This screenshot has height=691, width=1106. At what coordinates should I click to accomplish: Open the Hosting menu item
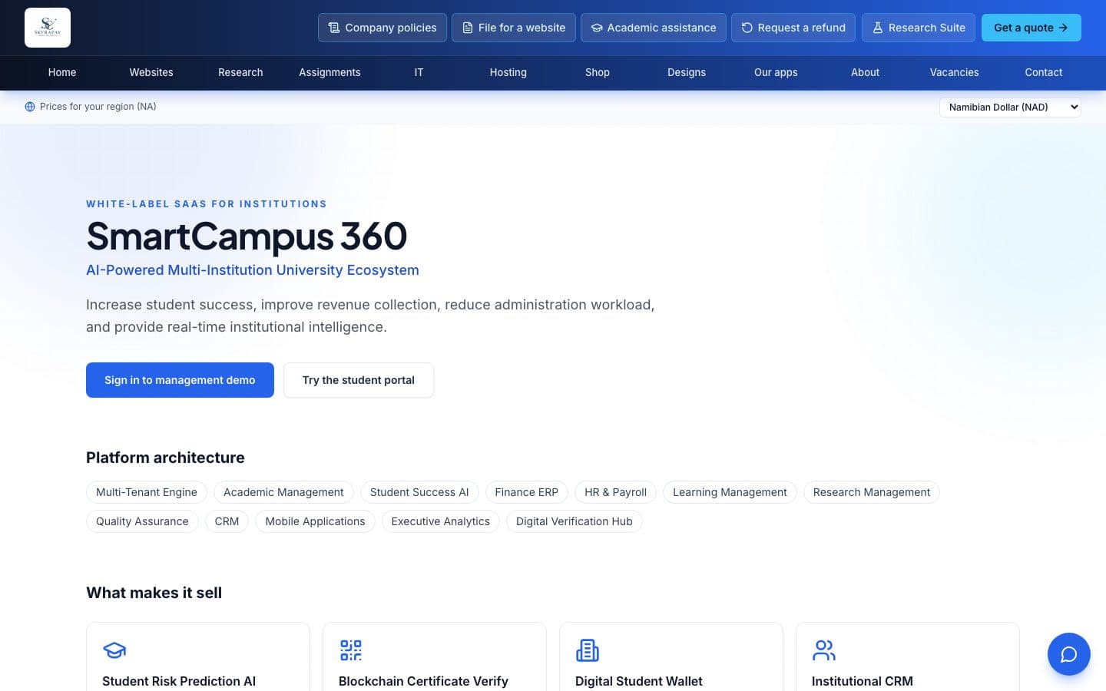point(508,72)
